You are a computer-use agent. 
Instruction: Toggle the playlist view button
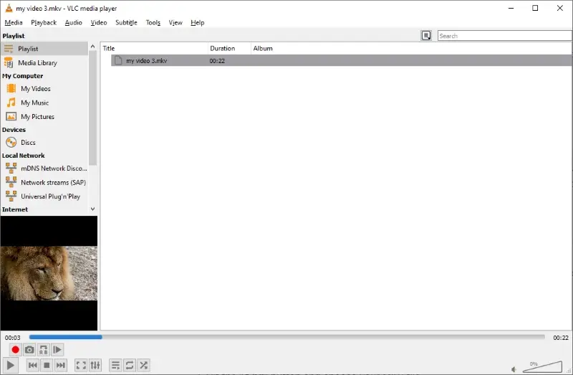[x=115, y=366]
